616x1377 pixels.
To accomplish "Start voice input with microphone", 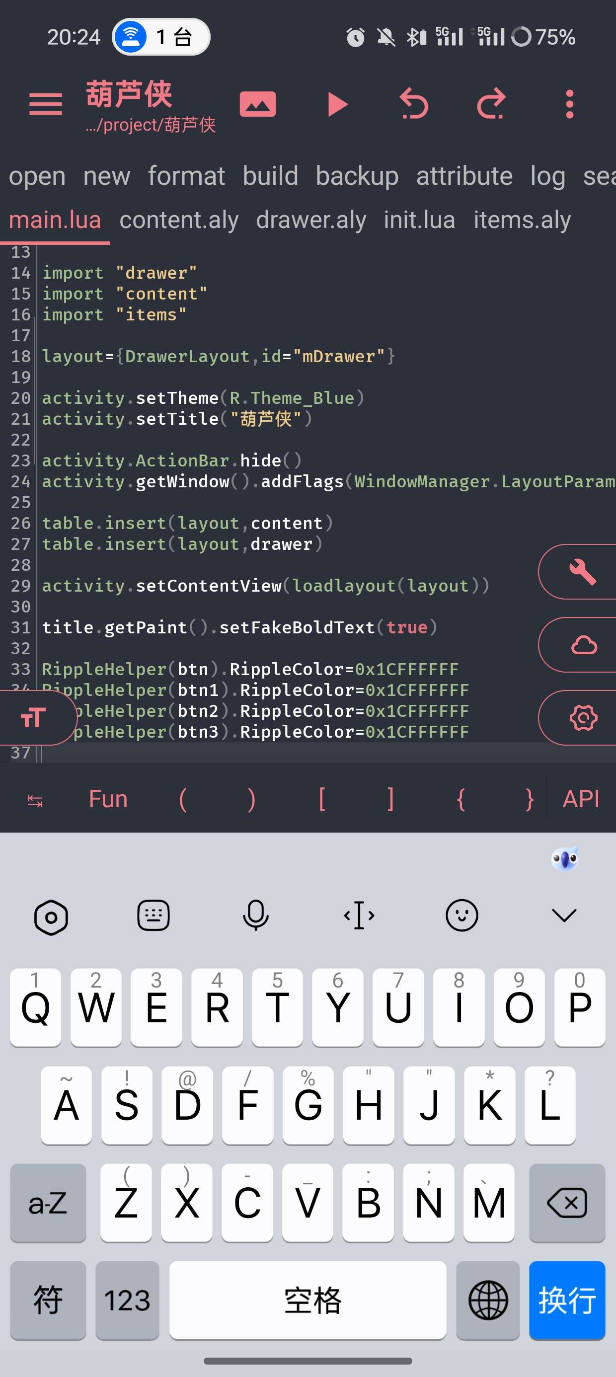I will [x=256, y=916].
